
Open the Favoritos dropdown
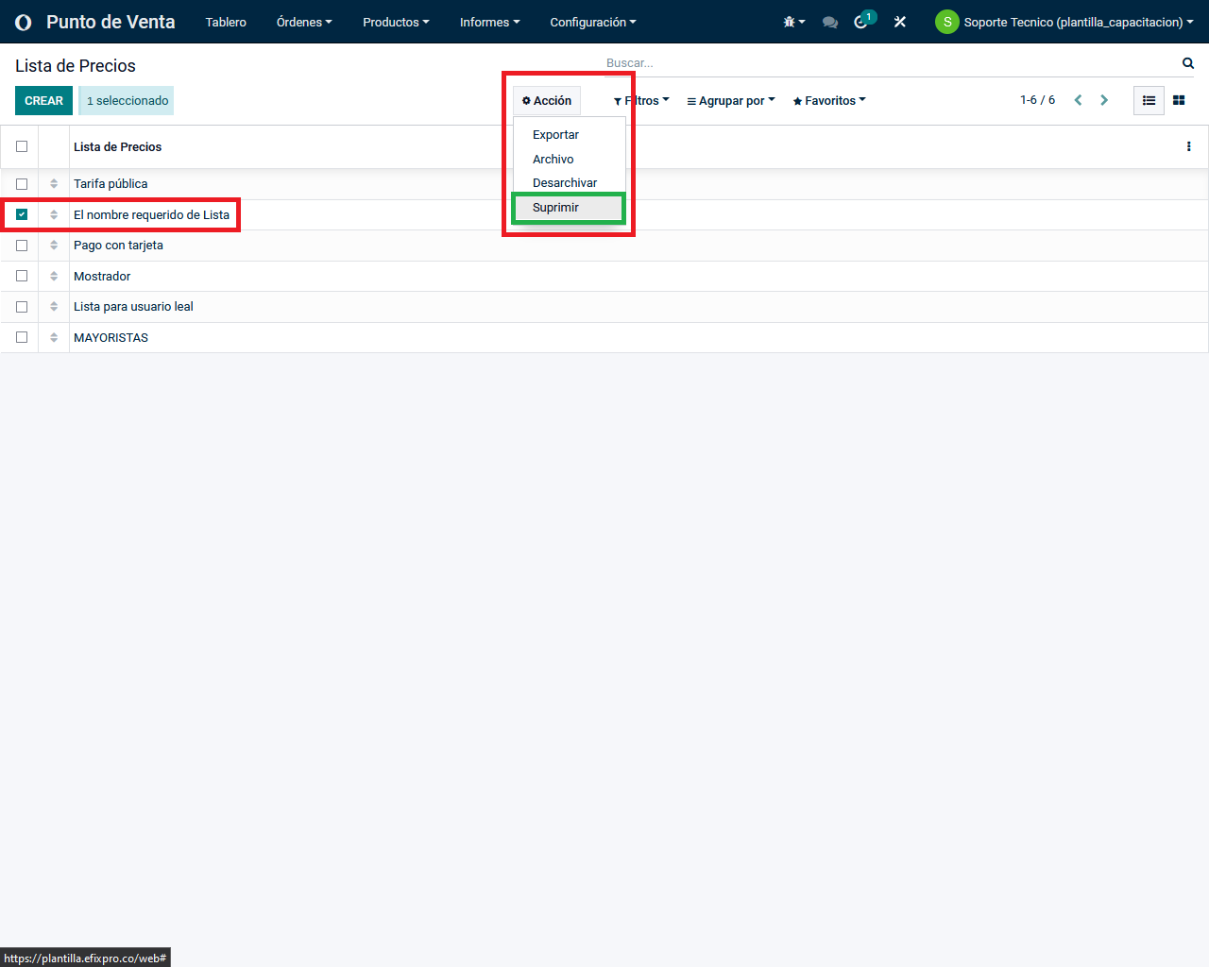point(828,101)
